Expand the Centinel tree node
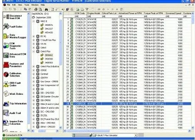 pos(34,74)
